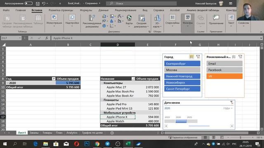
Task: Click the Undo arrow icon
Action: pos(44,3)
